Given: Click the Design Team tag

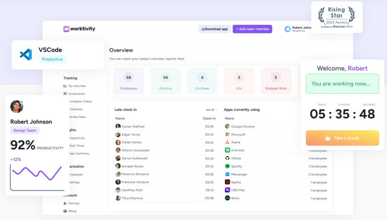Looking at the screenshot, I should [25, 131].
